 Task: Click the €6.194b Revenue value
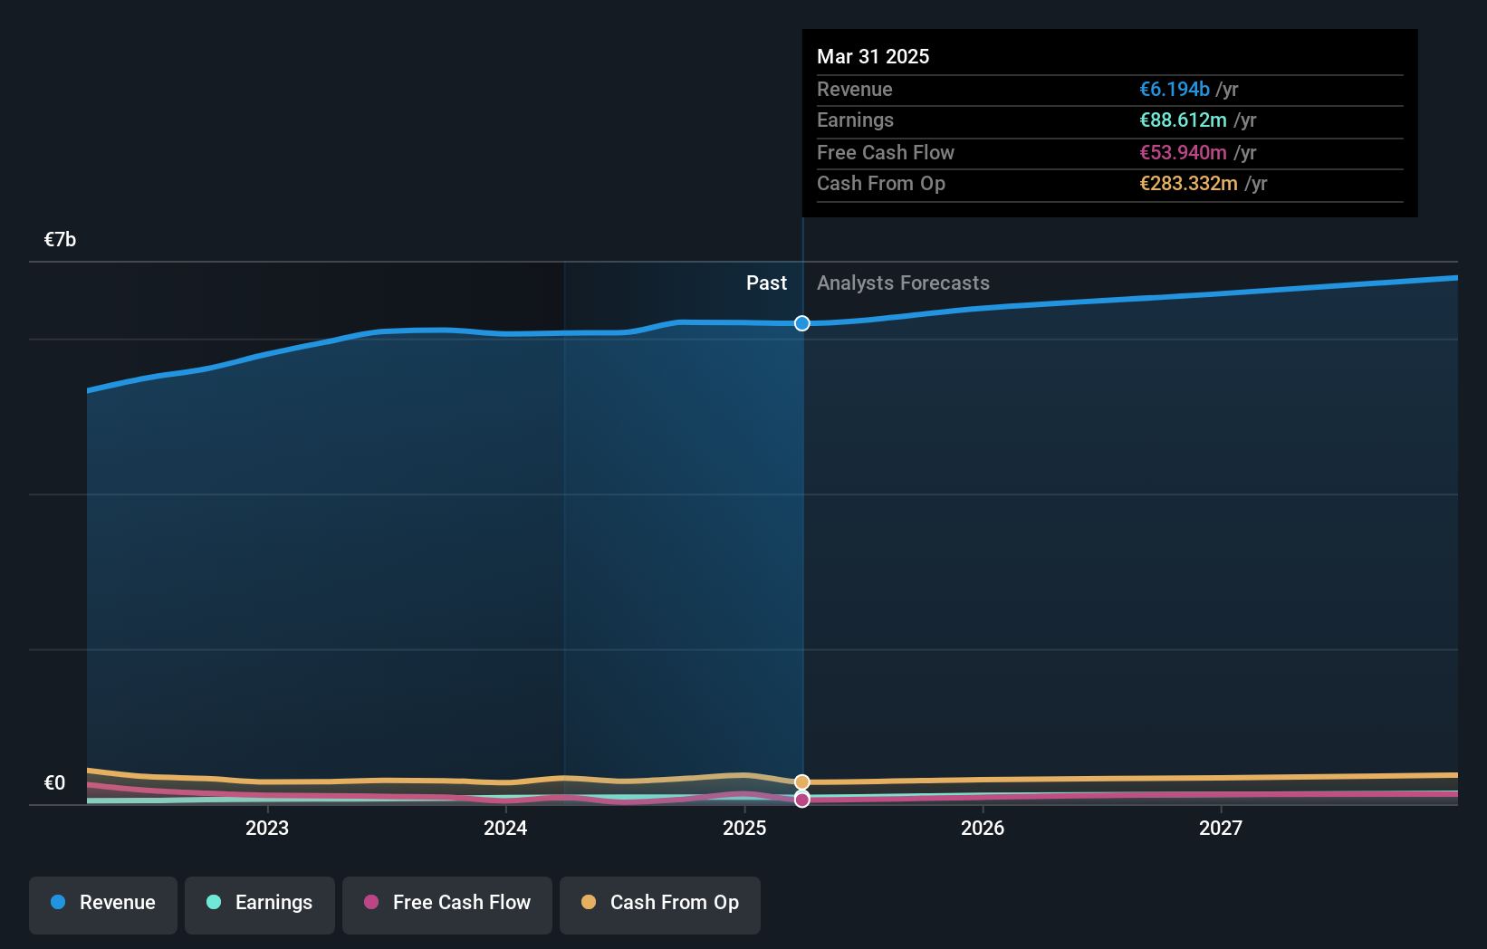coord(1175,89)
